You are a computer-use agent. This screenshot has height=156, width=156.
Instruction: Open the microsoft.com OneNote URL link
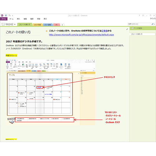(x=81, y=35)
